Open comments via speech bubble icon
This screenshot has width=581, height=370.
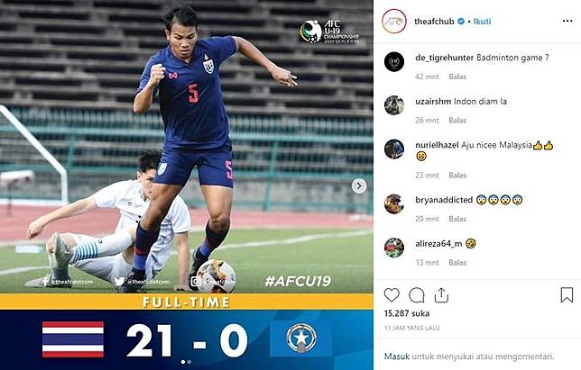(417, 295)
